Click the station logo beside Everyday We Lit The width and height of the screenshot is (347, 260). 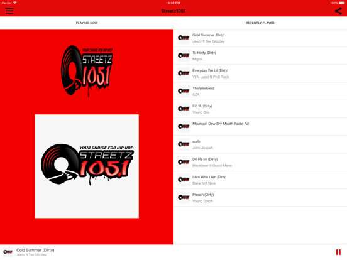click(x=184, y=73)
